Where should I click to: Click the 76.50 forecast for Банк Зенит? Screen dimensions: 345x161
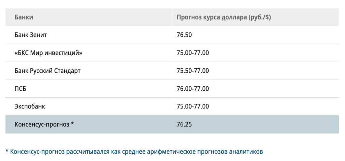tap(184, 35)
